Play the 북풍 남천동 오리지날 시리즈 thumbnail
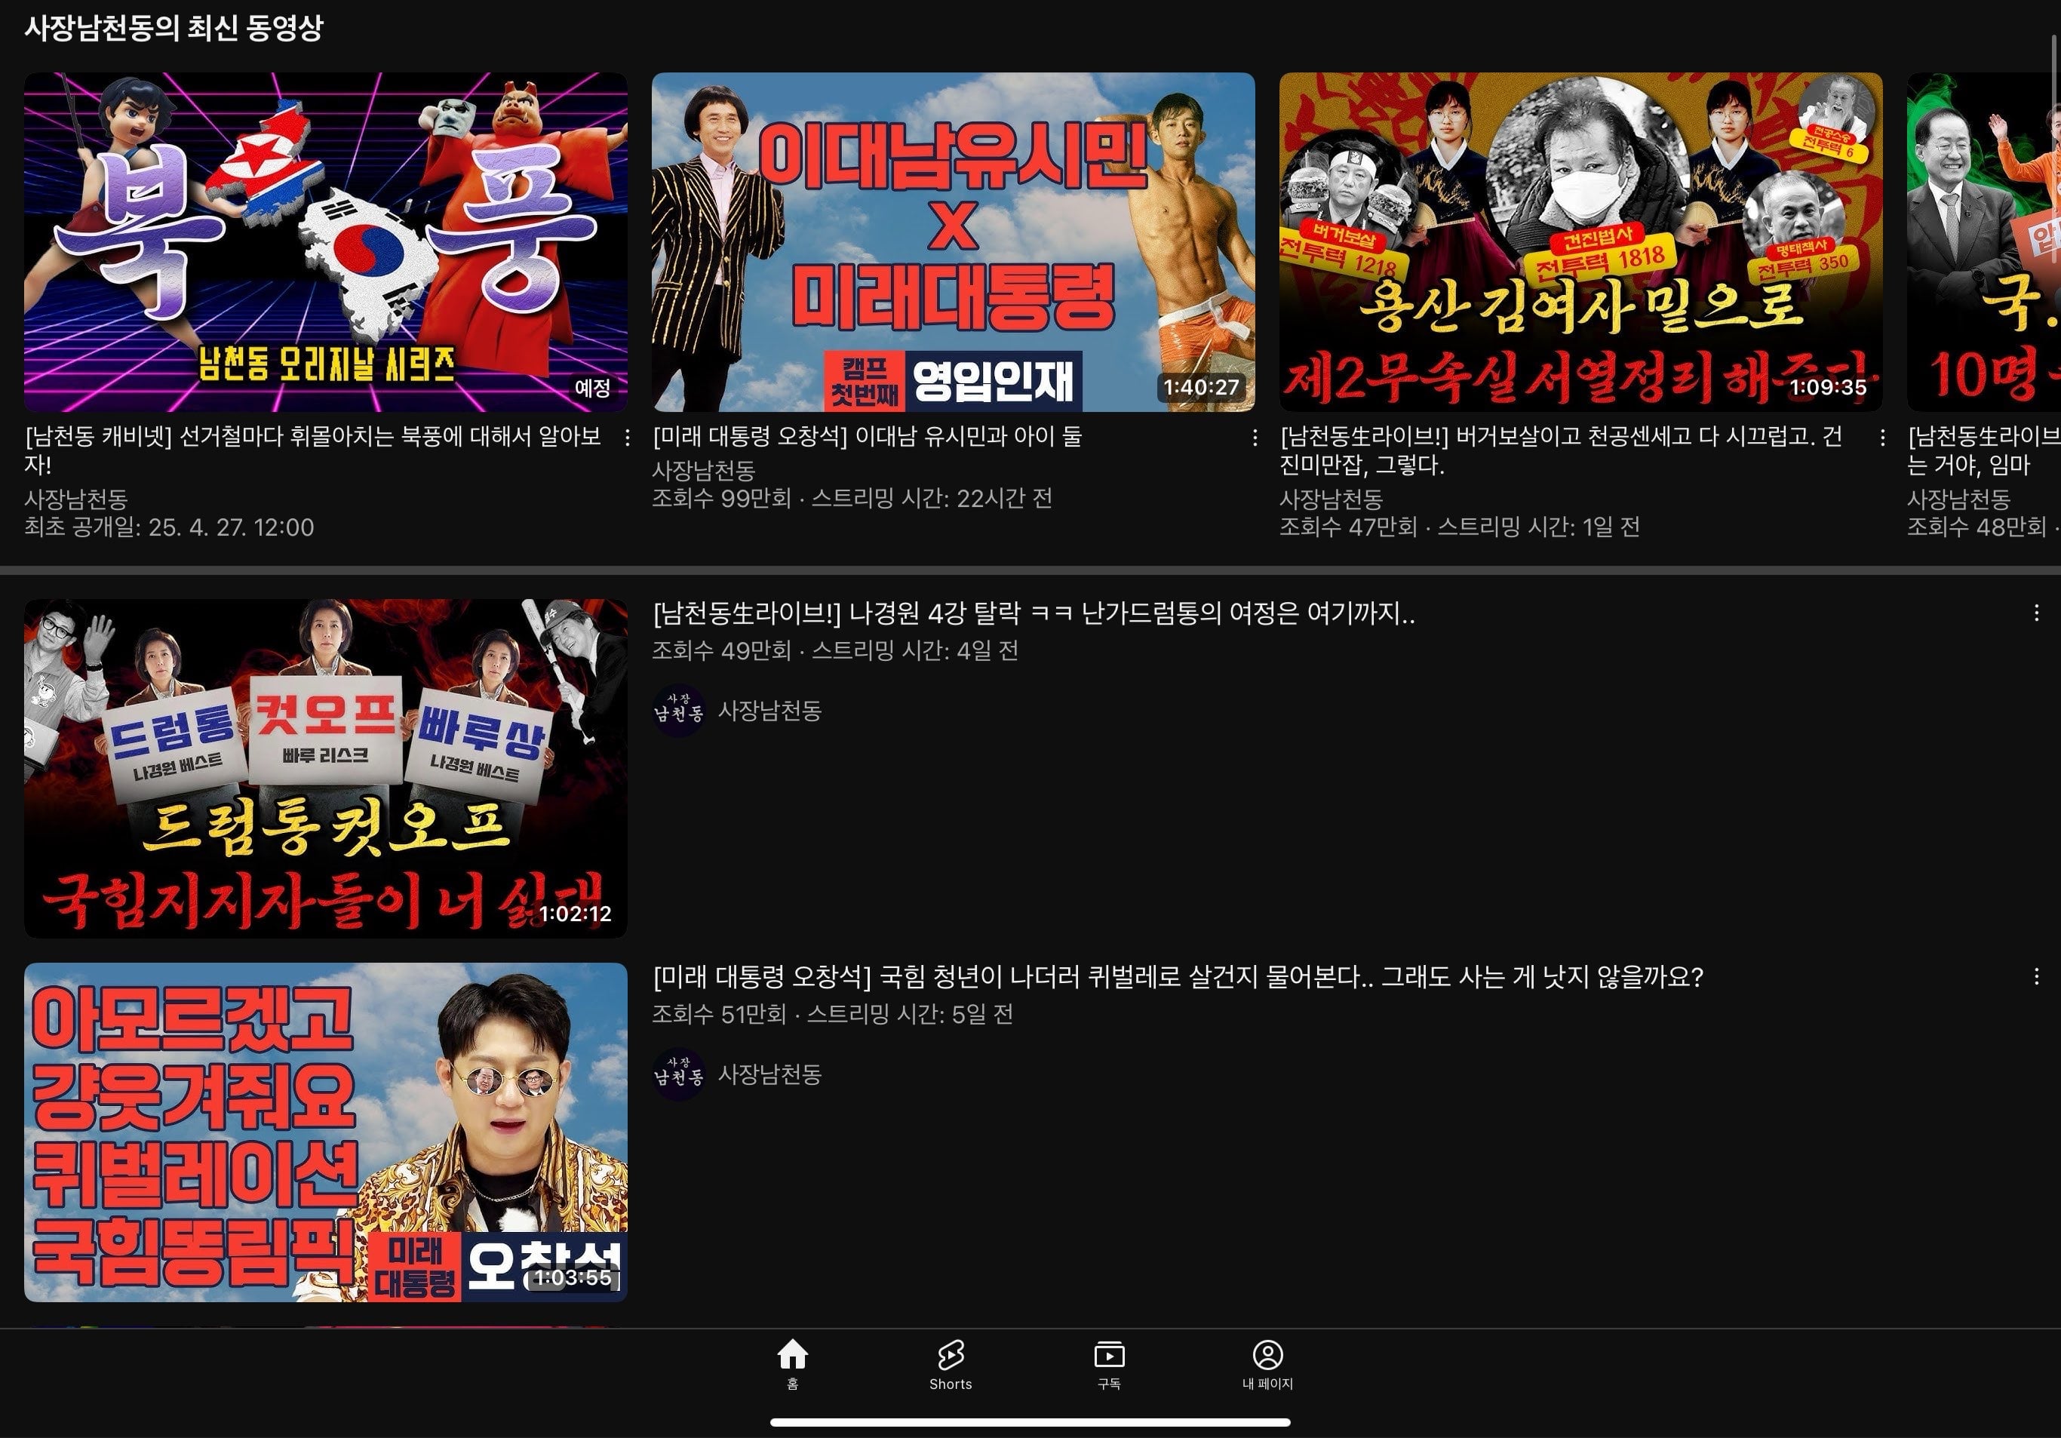 pos(325,242)
